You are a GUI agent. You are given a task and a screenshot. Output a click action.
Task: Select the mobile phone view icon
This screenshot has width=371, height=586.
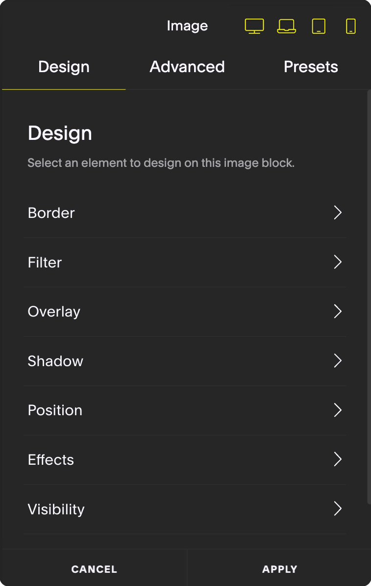351,26
